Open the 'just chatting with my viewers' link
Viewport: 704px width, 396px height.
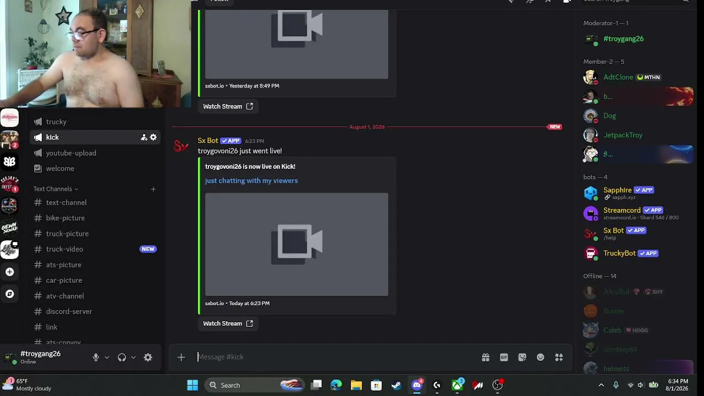click(x=251, y=180)
